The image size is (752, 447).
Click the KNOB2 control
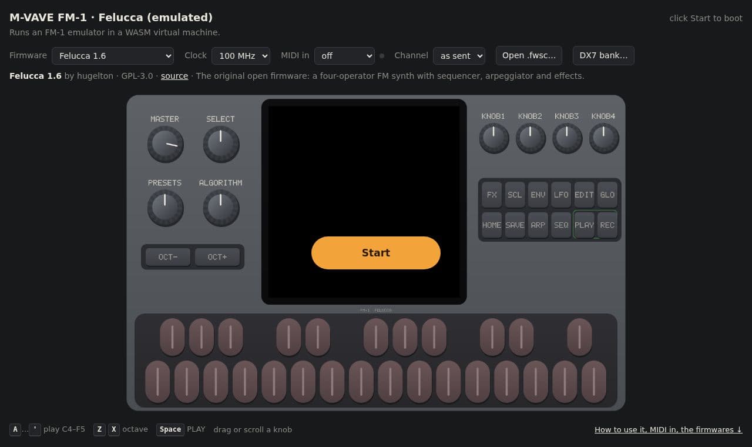pyautogui.click(x=531, y=138)
